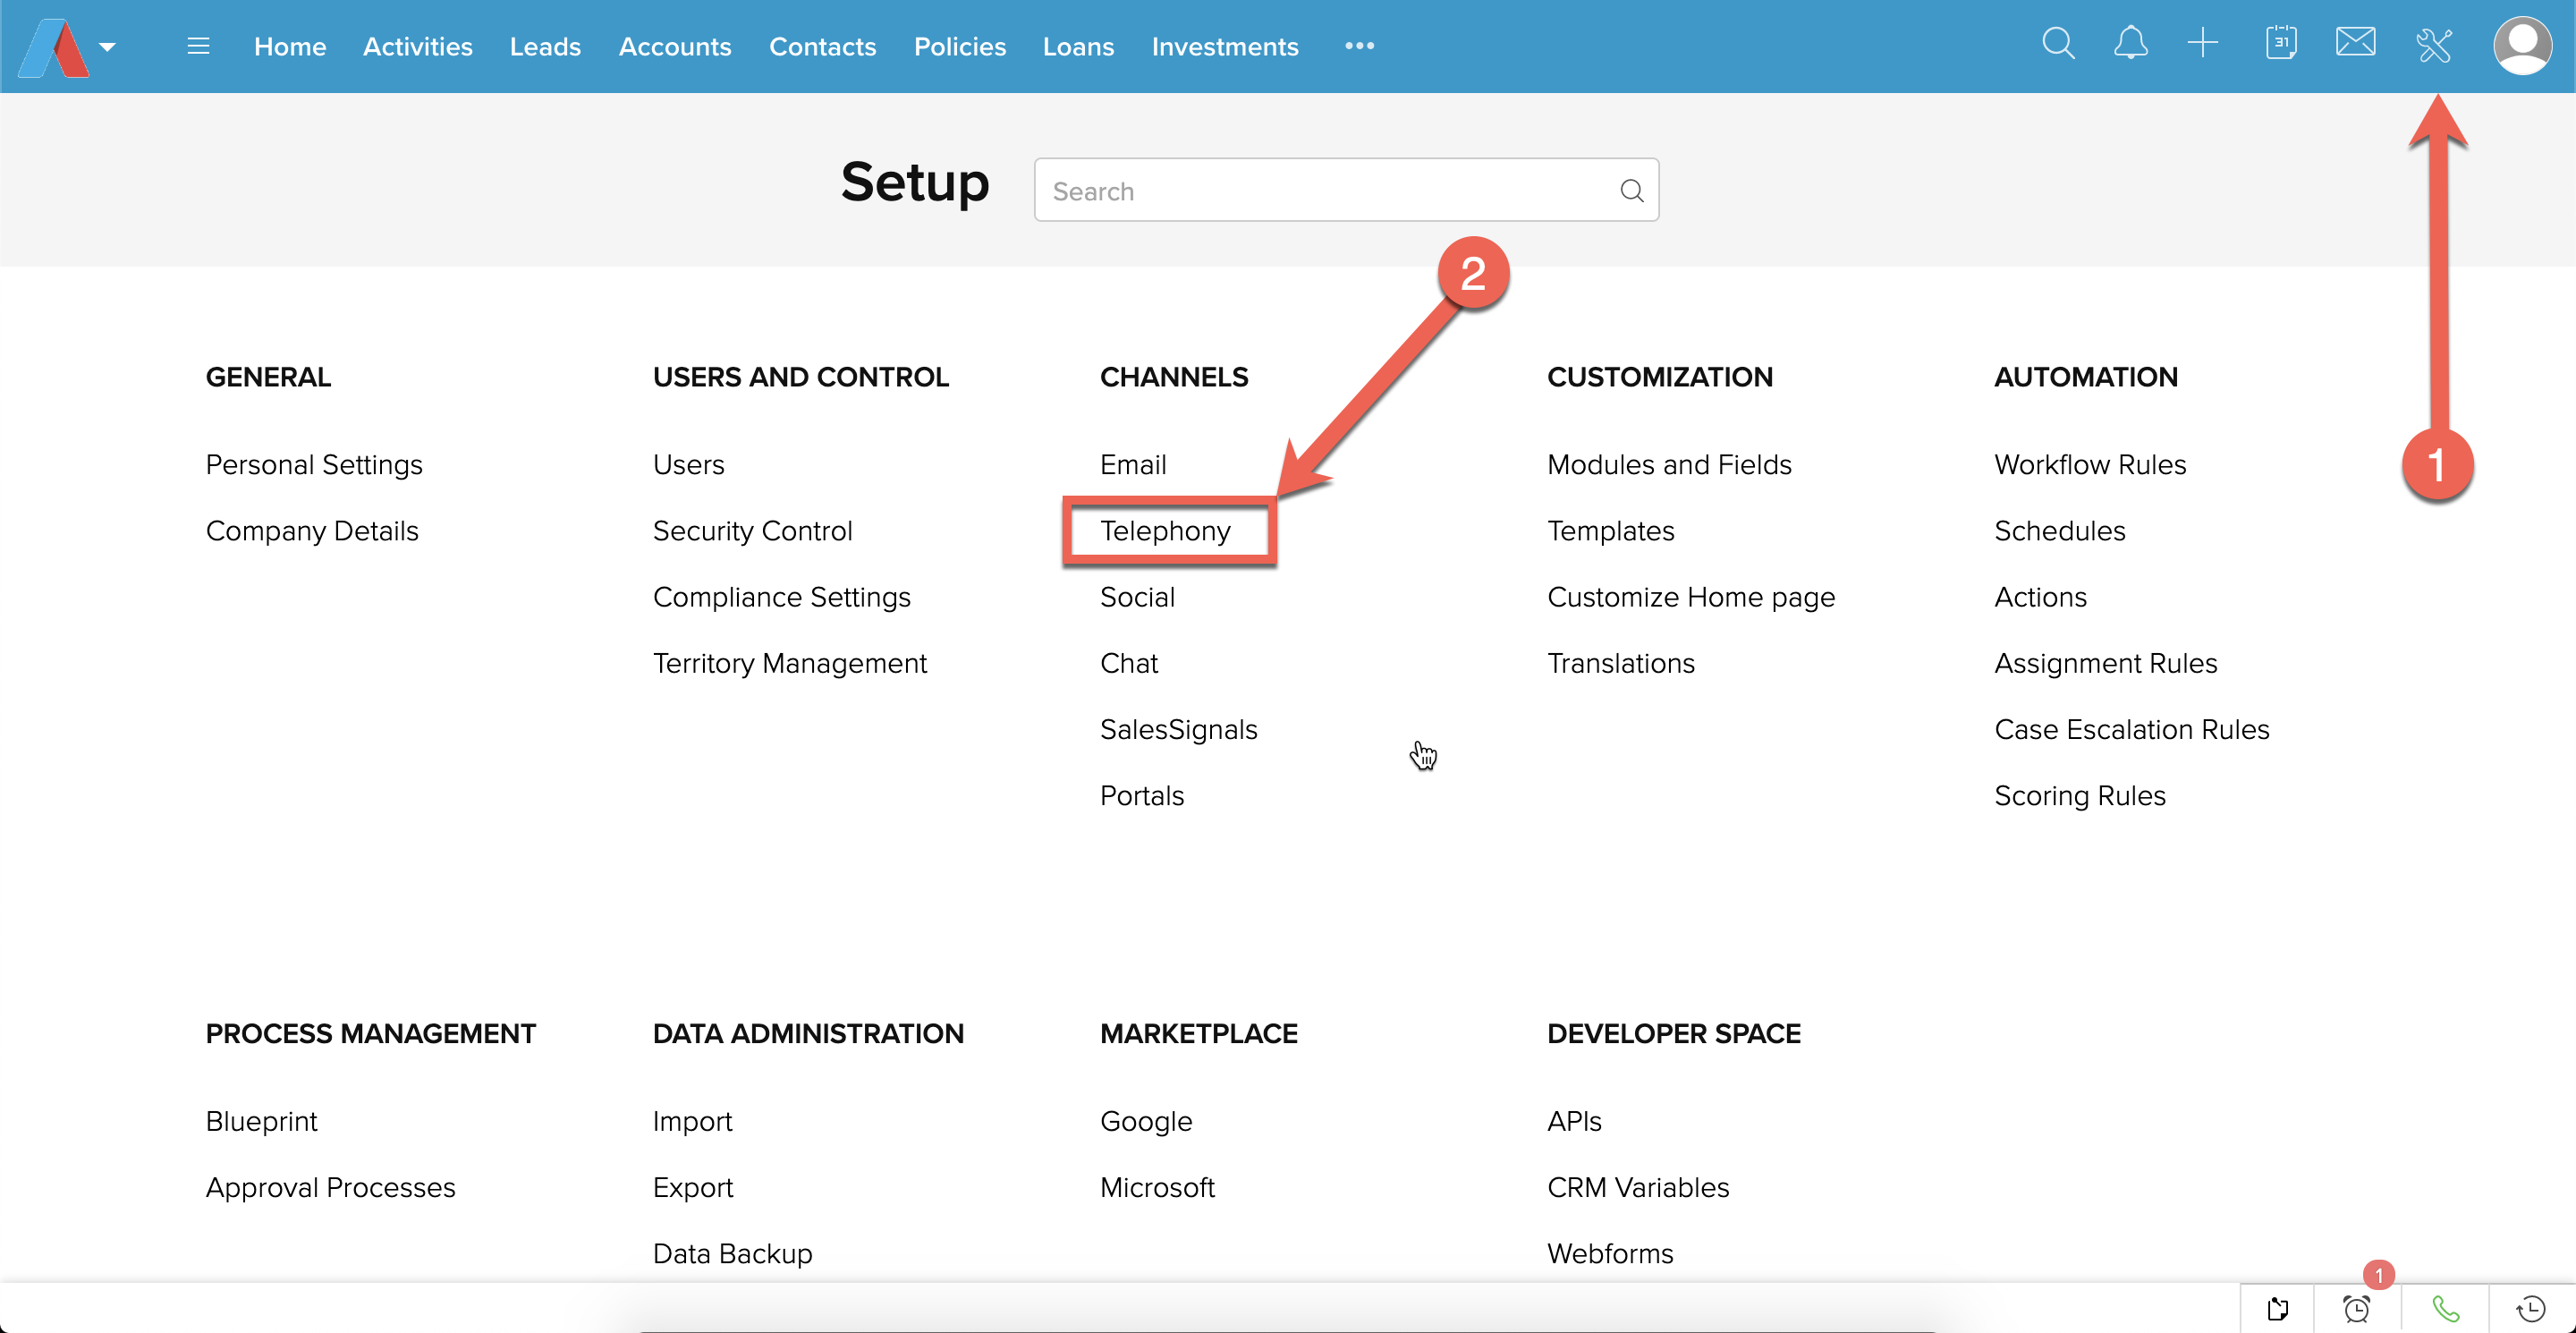This screenshot has height=1333, width=2576.
Task: Switch to the Leads tab
Action: (545, 47)
